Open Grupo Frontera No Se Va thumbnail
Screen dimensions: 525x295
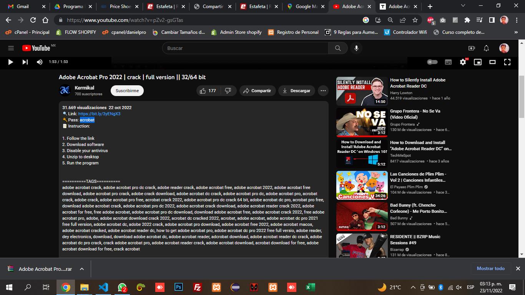coord(362,123)
